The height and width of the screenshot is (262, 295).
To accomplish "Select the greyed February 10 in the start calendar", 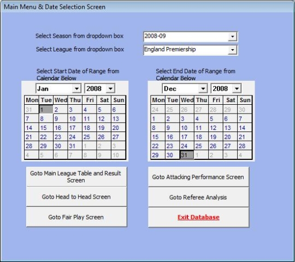I will (119, 155).
